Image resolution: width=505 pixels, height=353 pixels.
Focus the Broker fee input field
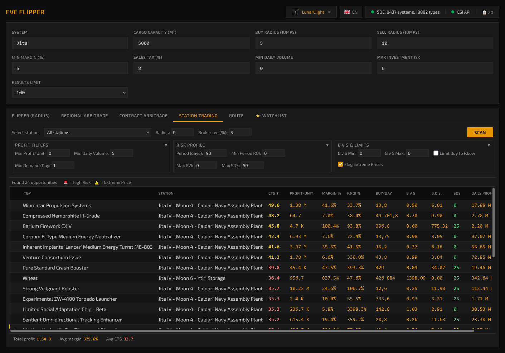240,133
